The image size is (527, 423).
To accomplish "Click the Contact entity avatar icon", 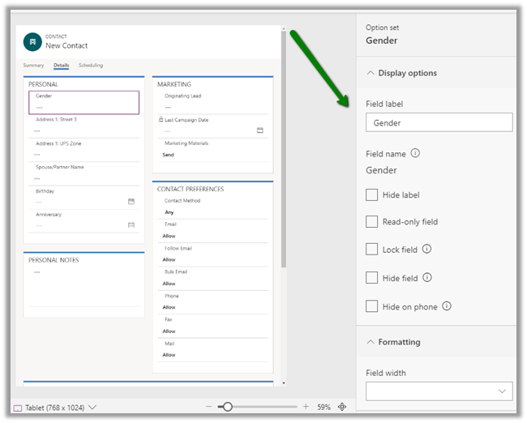I will tap(32, 42).
